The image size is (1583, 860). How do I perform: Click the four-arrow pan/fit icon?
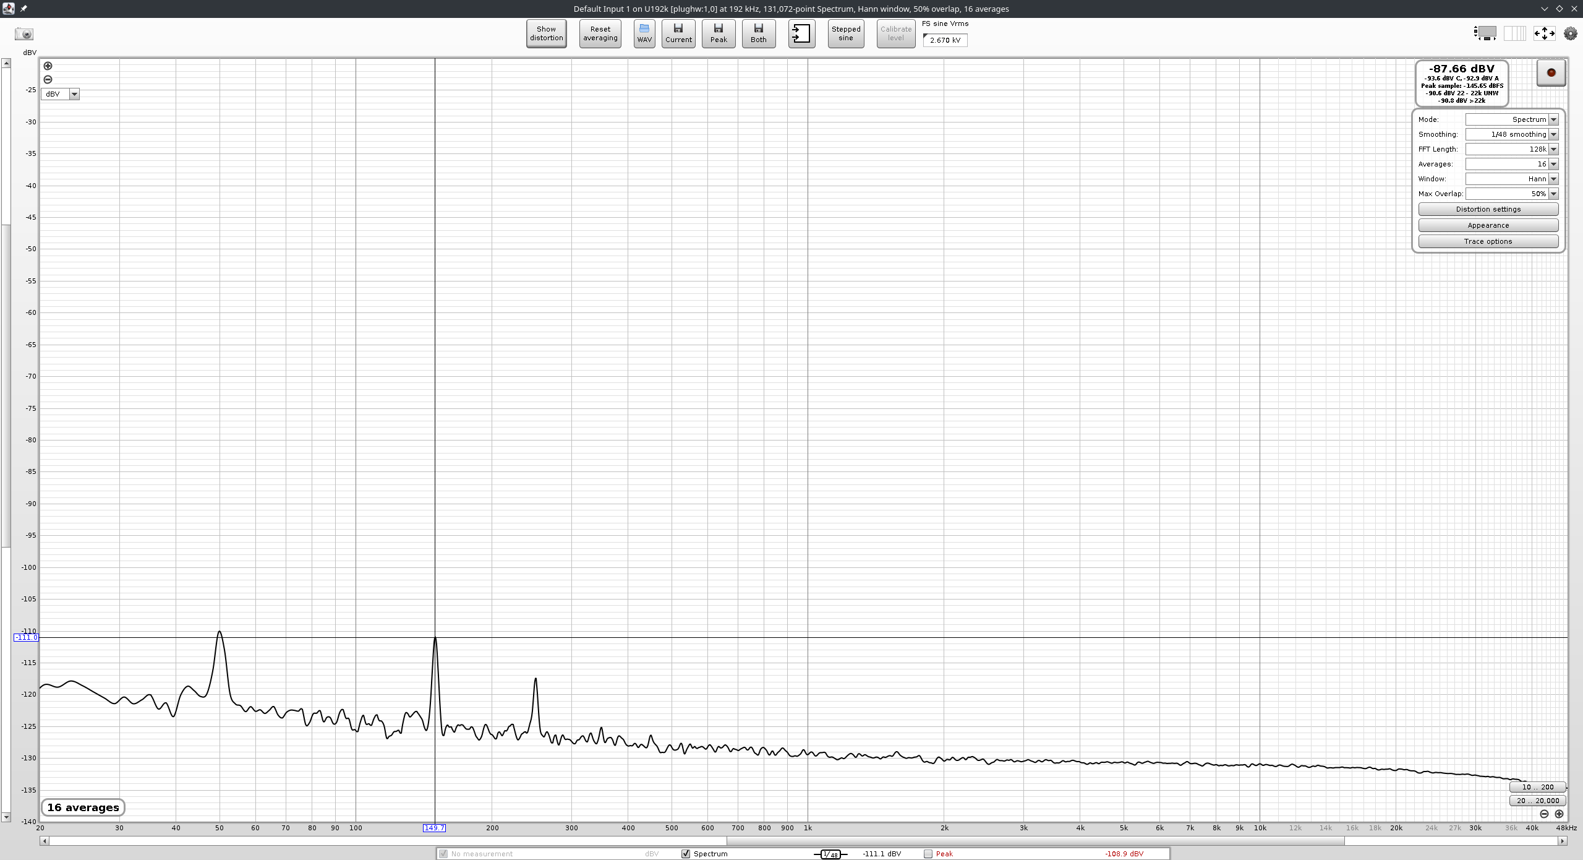pos(1544,33)
